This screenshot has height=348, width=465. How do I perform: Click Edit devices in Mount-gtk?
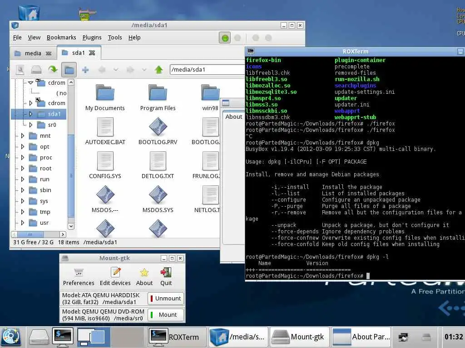(x=115, y=277)
